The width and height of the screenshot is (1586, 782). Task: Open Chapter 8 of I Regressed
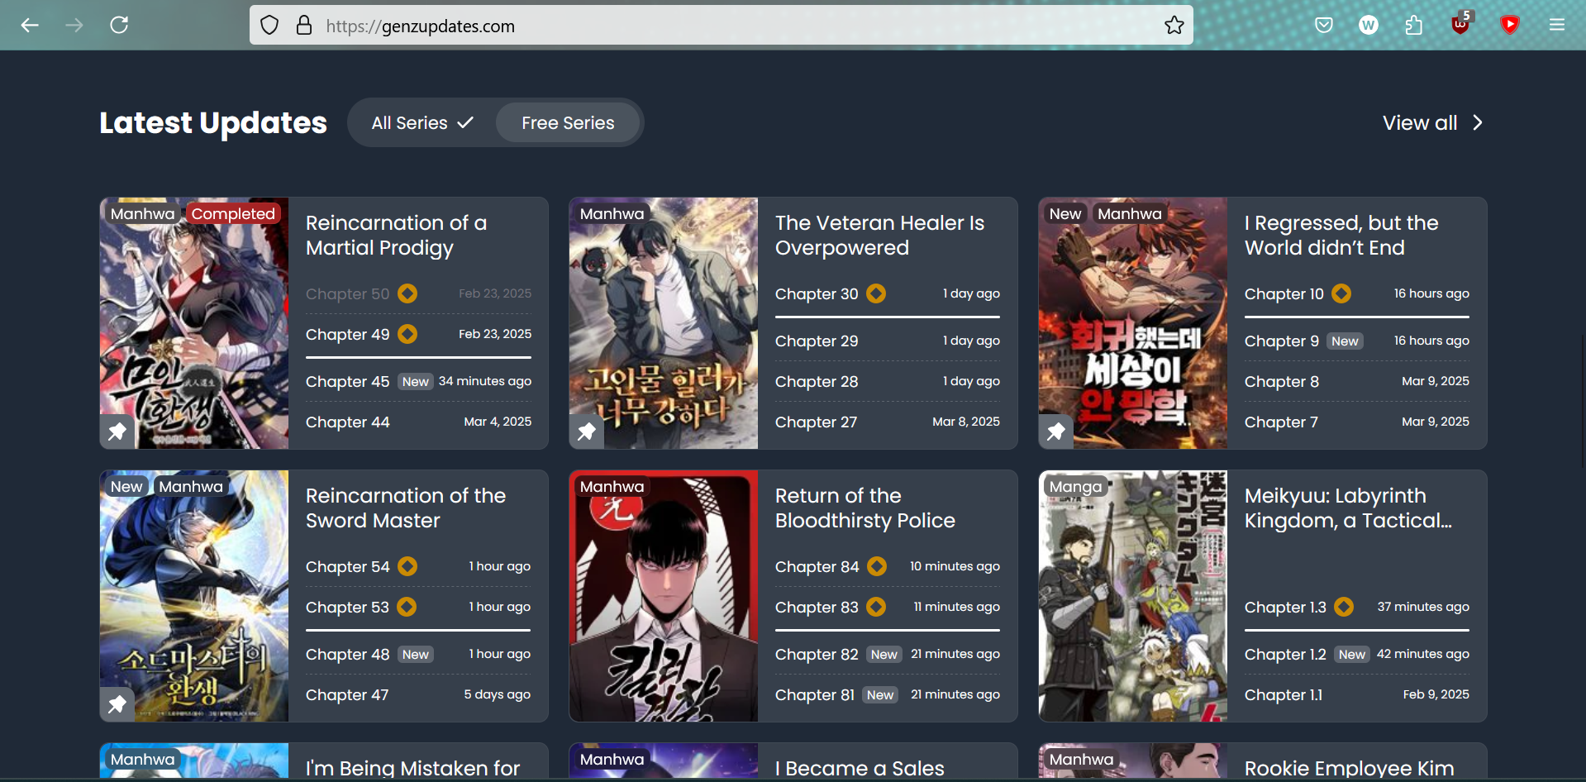(x=1282, y=382)
